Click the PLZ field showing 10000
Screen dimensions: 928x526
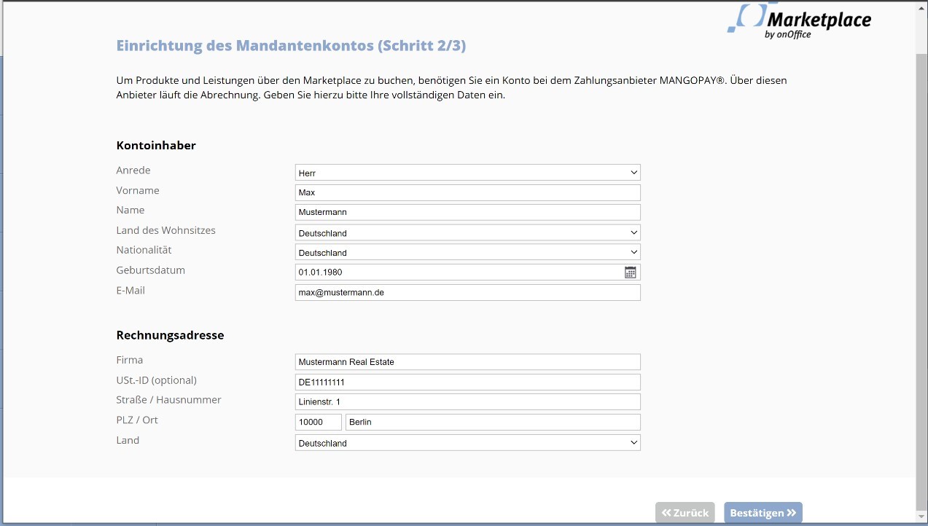[x=318, y=423]
